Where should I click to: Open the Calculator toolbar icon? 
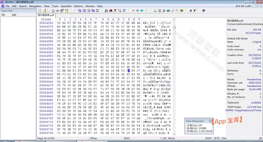pos(168,11)
